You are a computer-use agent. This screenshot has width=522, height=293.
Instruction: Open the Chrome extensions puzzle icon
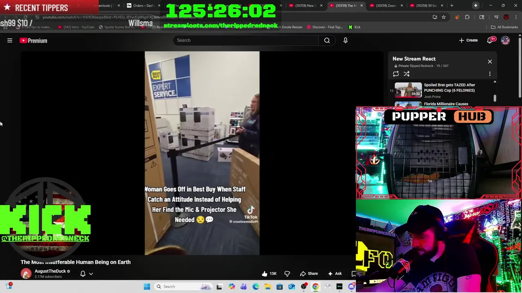tap(467, 17)
